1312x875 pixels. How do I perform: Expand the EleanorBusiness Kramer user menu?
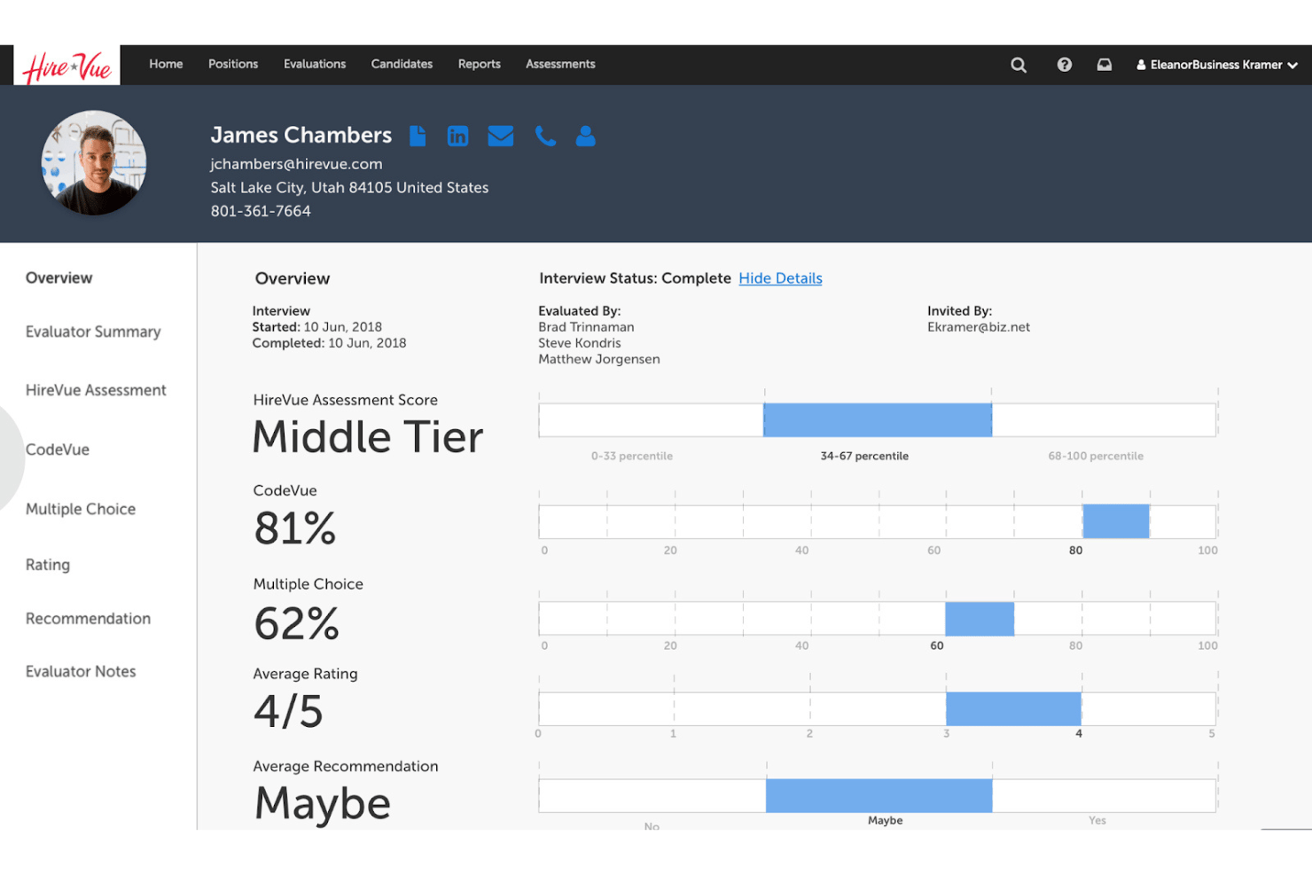click(1217, 65)
